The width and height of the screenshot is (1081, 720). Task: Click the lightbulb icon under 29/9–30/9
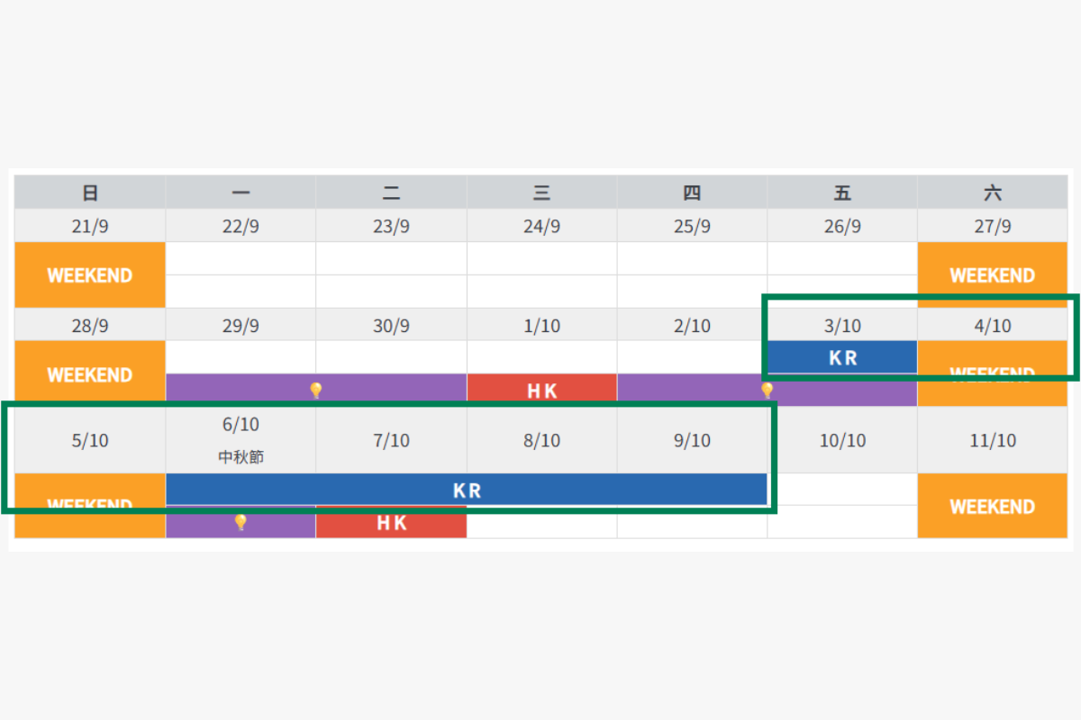pos(315,391)
